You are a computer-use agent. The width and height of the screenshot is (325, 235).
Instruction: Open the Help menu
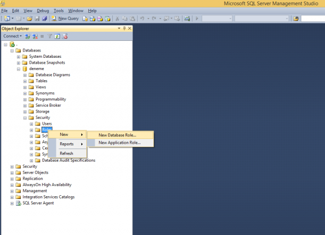[x=92, y=11]
